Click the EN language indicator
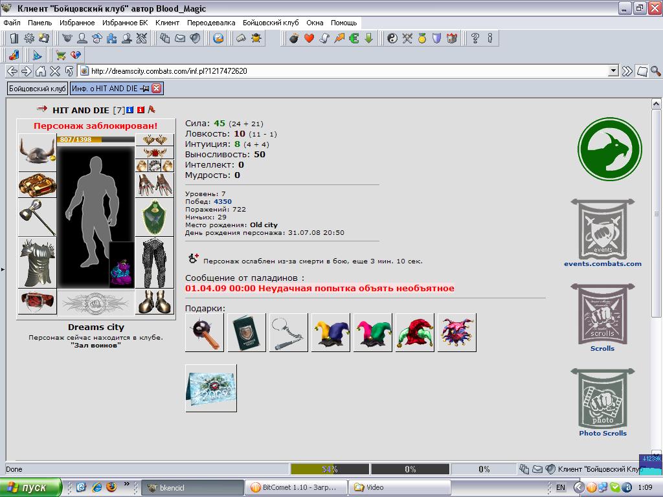663x497 pixels. tap(560, 487)
